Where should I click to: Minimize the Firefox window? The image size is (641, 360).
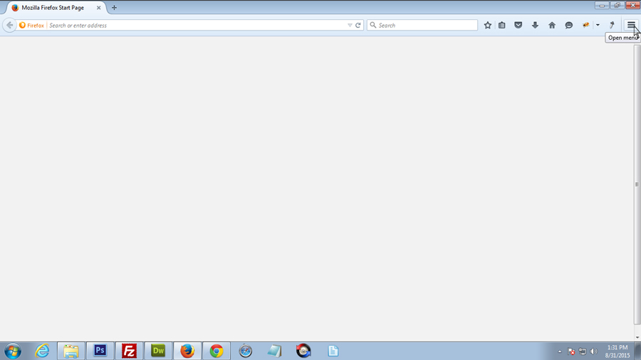[602, 5]
